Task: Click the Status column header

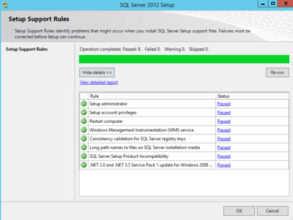Action: 252,96
